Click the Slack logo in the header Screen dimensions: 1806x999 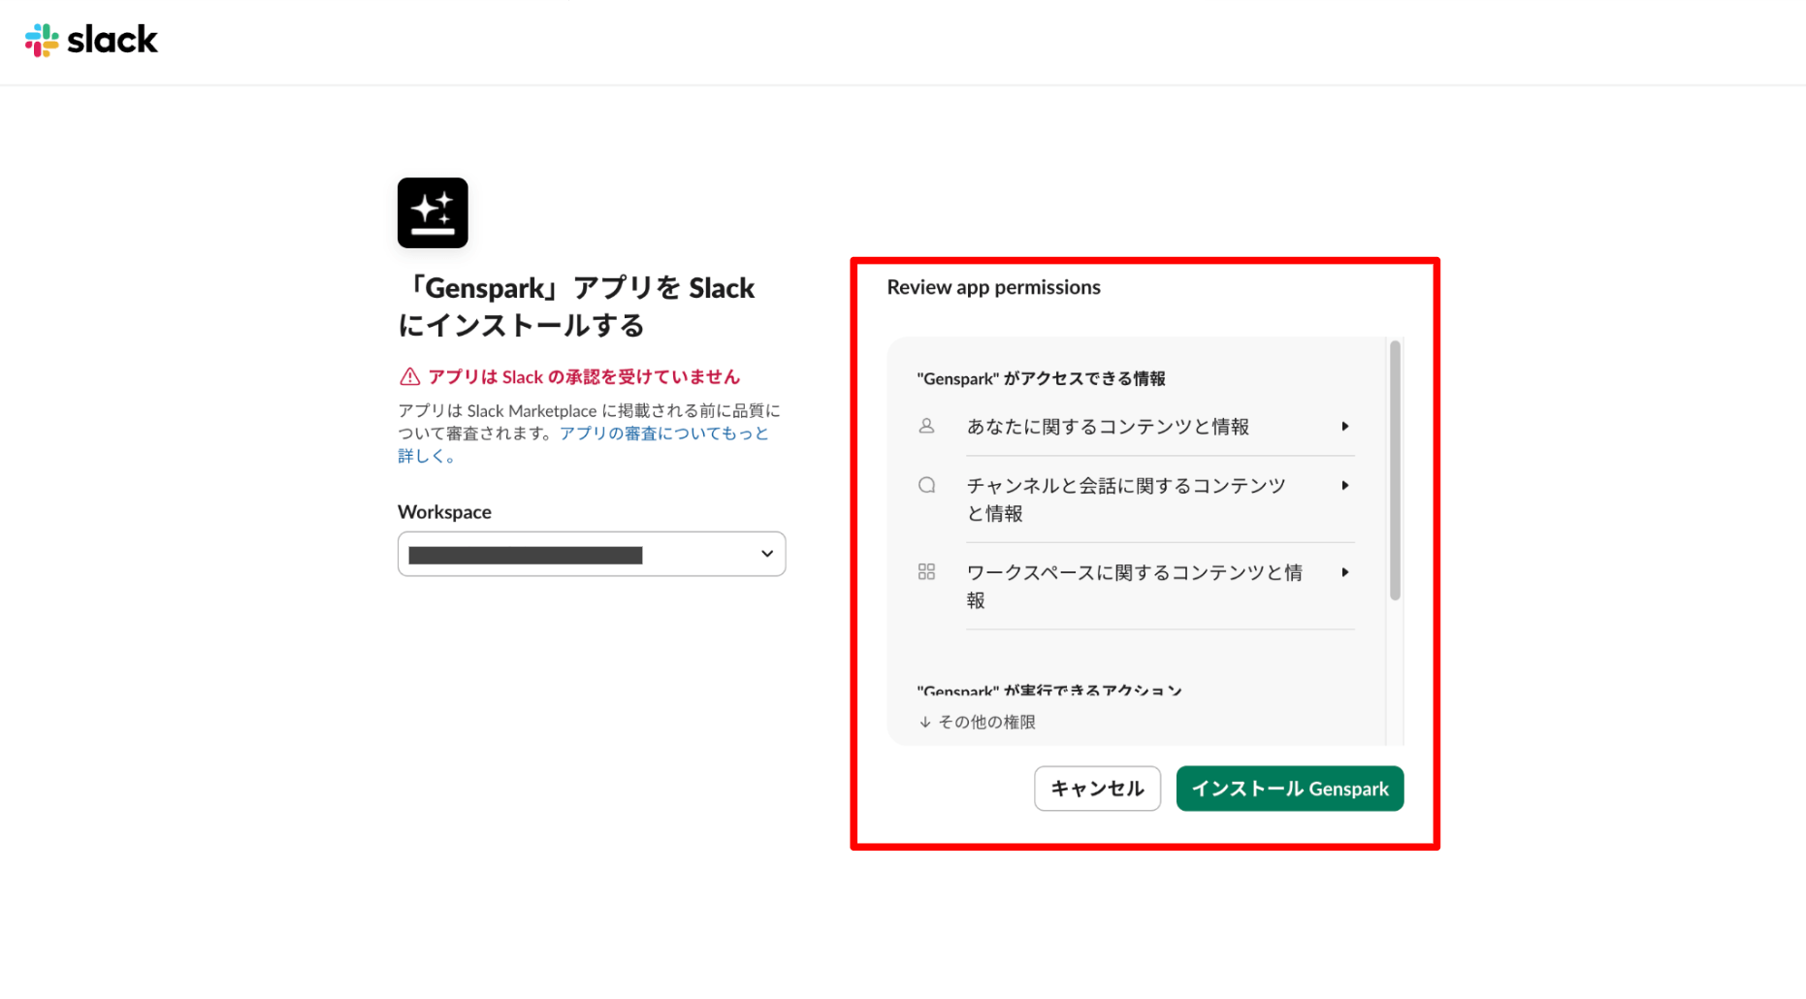tap(91, 40)
